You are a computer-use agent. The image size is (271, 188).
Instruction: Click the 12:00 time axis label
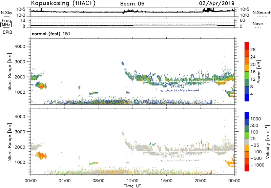[132, 181]
